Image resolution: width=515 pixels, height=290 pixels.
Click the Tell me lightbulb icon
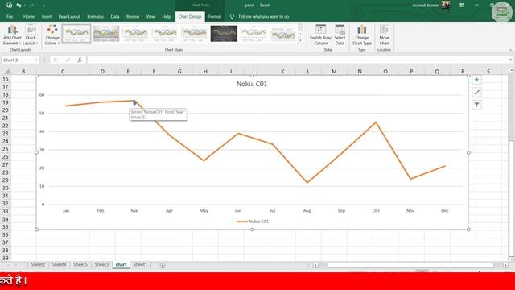pyautogui.click(x=232, y=16)
